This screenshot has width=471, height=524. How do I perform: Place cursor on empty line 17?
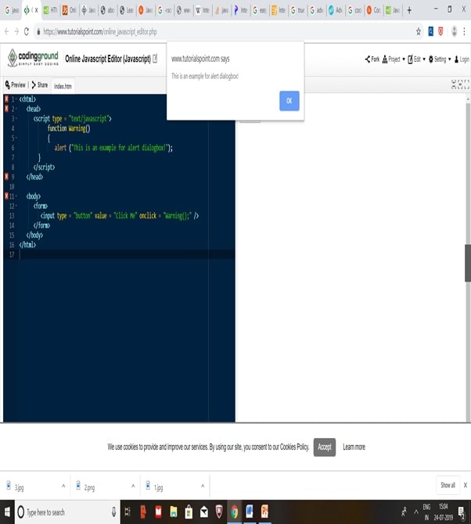pos(127,254)
